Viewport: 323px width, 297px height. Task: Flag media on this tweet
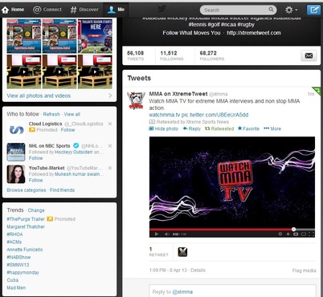coord(304,271)
